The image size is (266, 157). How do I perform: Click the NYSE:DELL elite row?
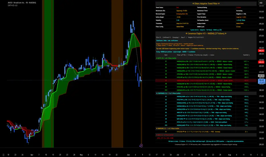pos(206,74)
